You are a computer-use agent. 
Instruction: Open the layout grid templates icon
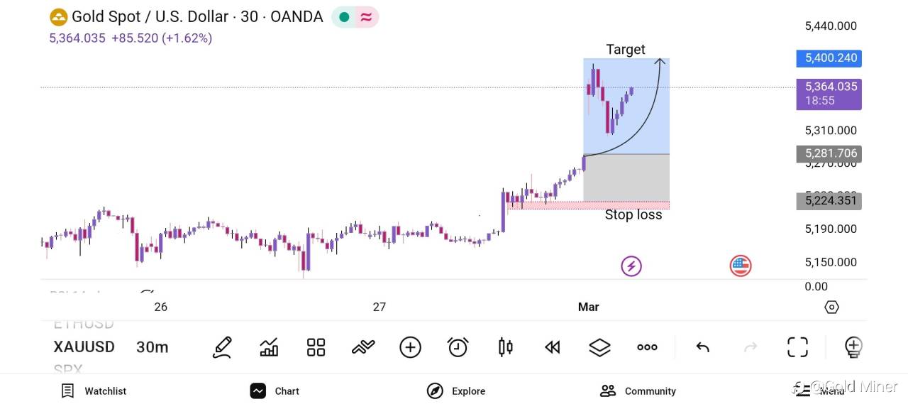click(x=316, y=347)
